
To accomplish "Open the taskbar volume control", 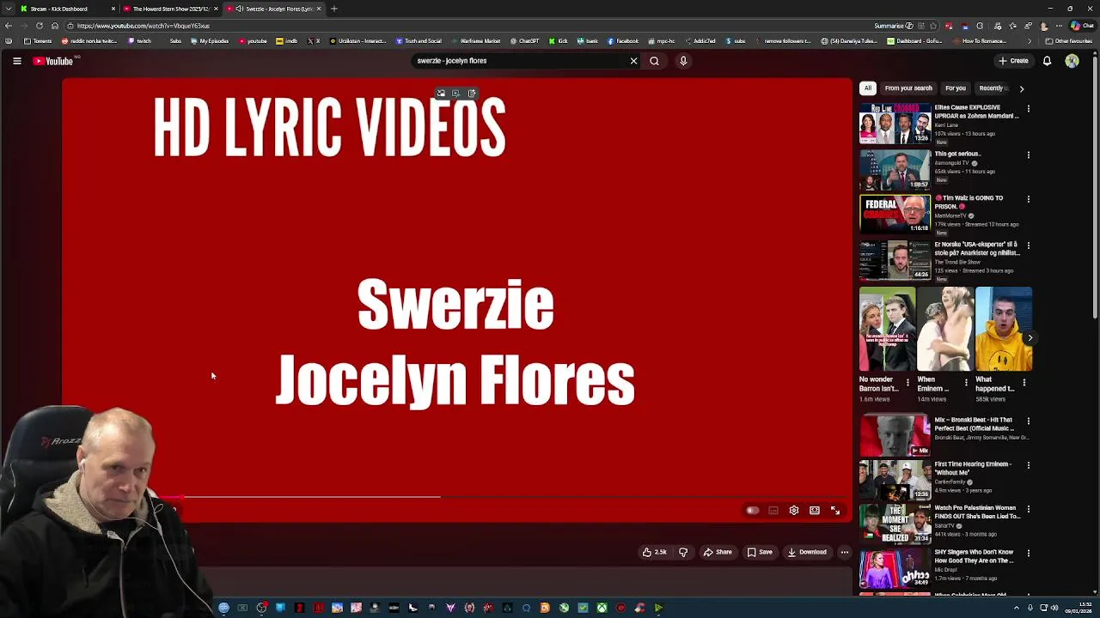I will pos(1054,608).
